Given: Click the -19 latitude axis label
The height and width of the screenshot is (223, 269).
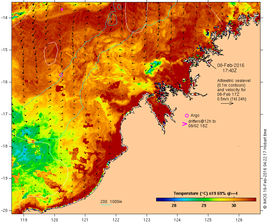Looking at the screenshot, I should (4, 178).
